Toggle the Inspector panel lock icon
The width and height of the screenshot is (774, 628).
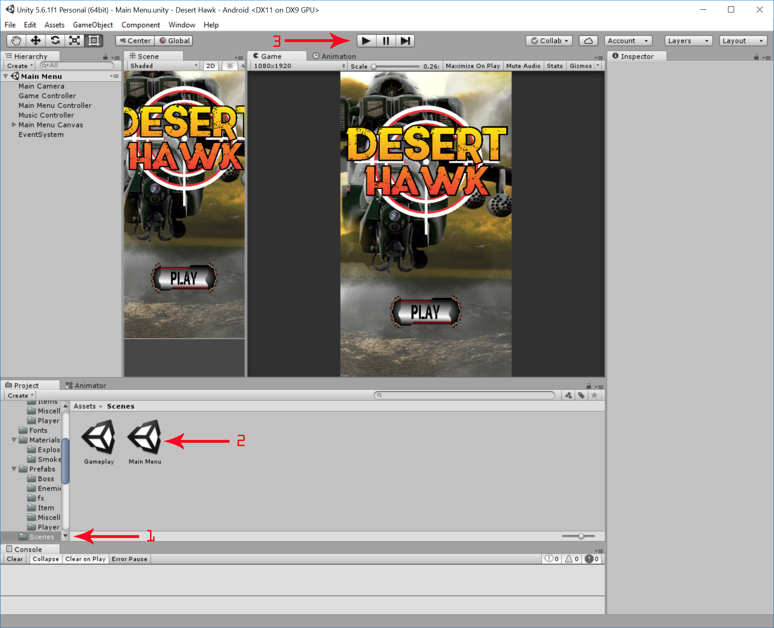(756, 57)
